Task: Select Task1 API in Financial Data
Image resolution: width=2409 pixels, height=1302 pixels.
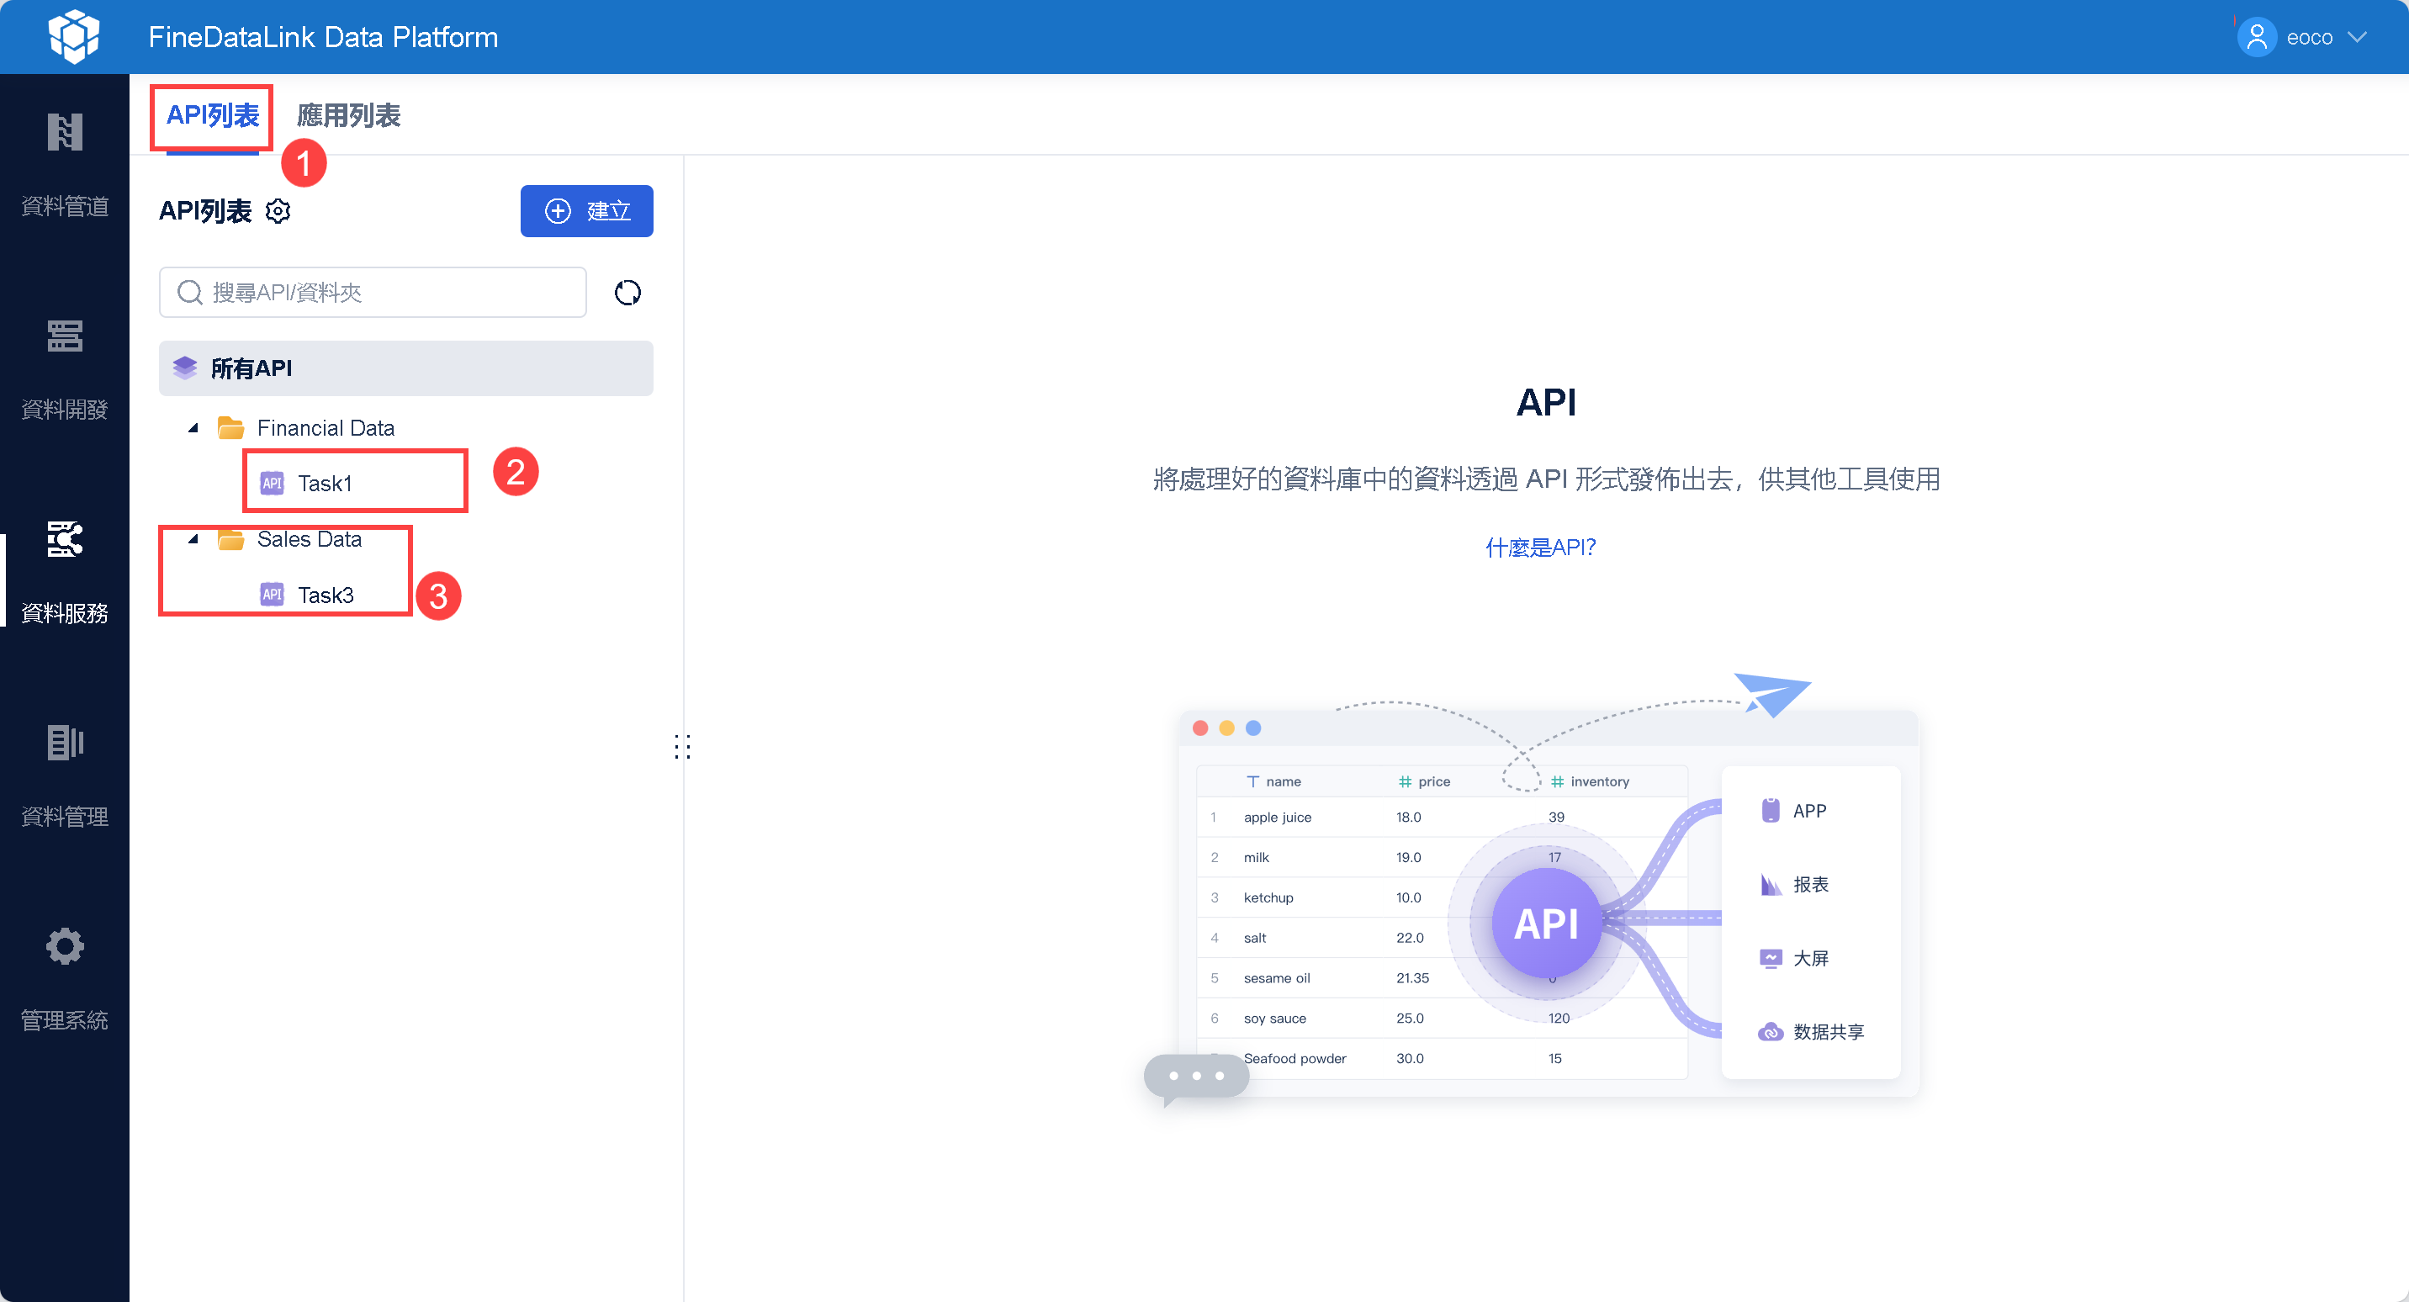Action: coord(324,484)
